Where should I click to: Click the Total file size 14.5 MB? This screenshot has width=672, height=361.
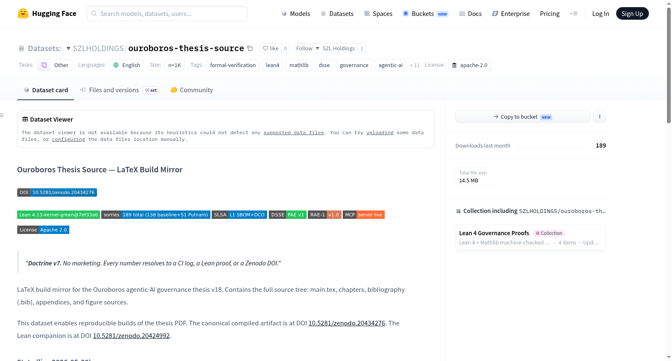473,177
